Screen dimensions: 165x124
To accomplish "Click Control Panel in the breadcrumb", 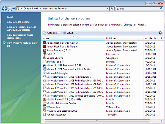I will [31, 9].
